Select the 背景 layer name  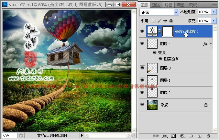coord(164,105)
